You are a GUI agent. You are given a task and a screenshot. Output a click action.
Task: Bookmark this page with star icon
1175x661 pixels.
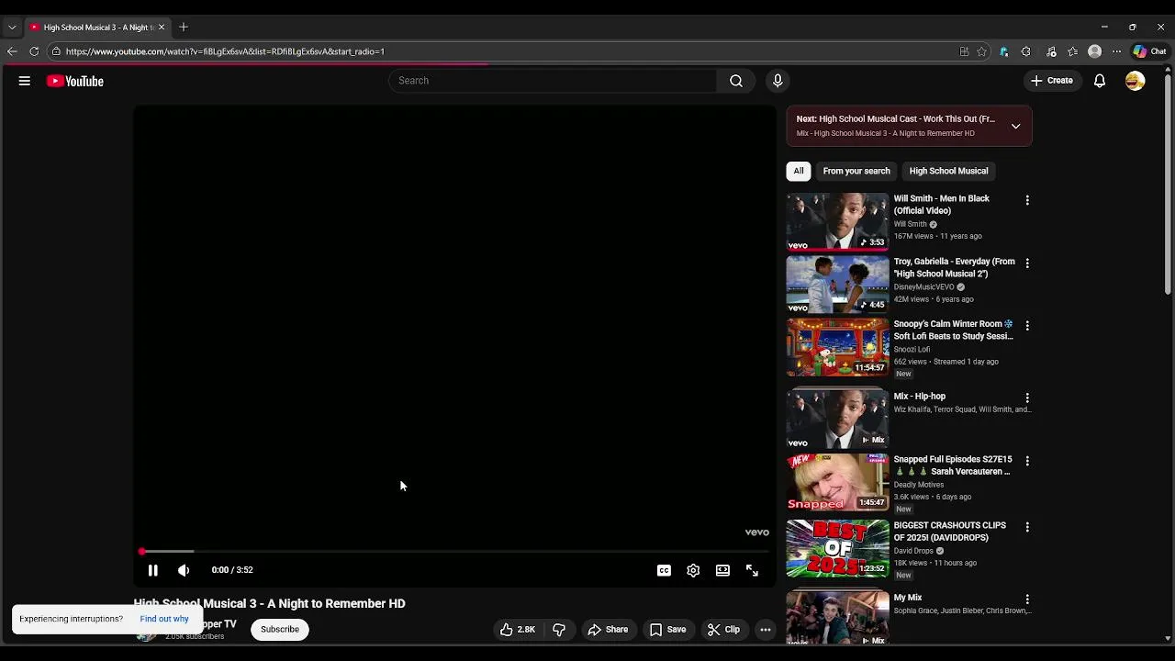coord(982,51)
